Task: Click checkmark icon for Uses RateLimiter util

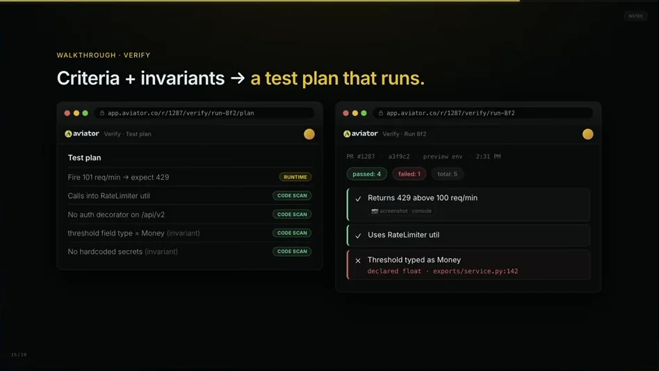Action: point(358,236)
